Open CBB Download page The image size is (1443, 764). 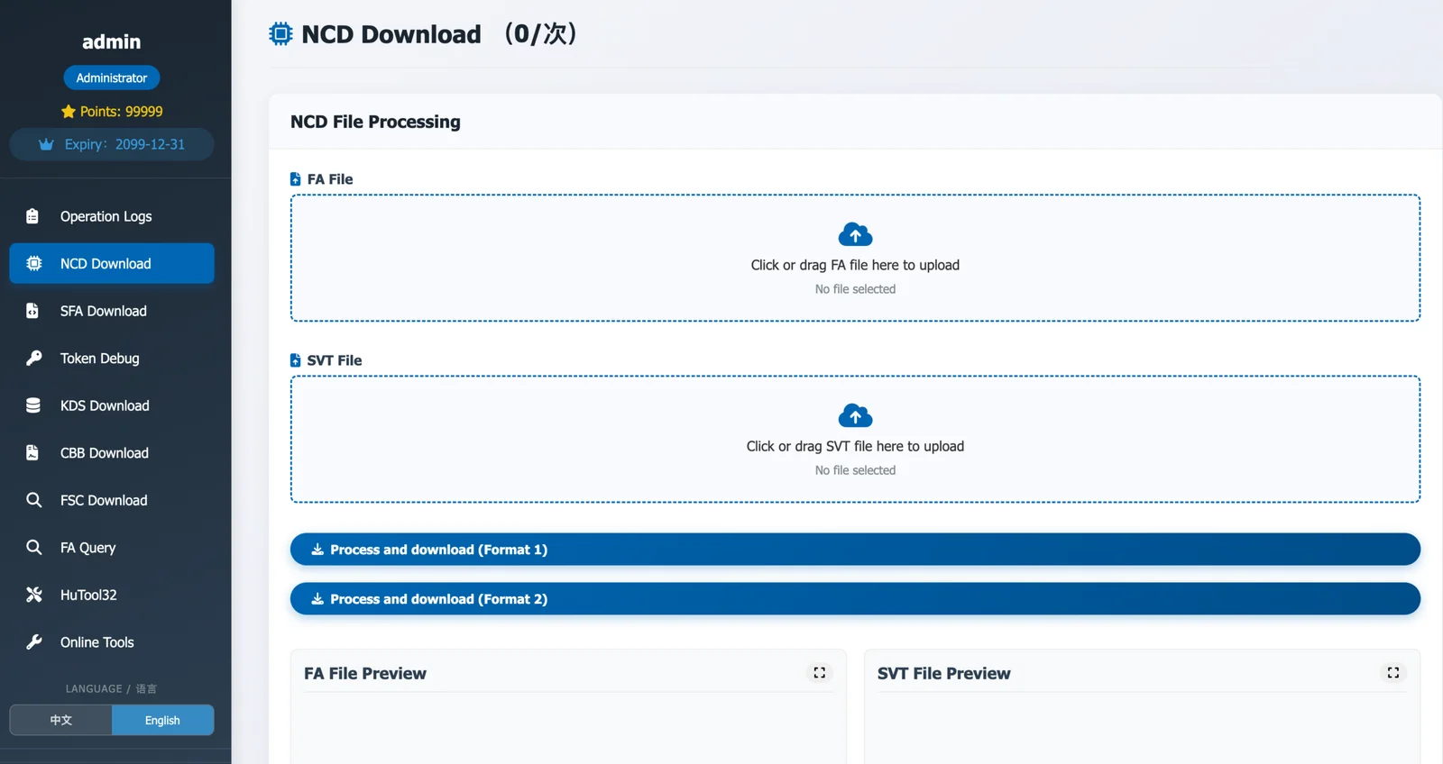pyautogui.click(x=112, y=452)
